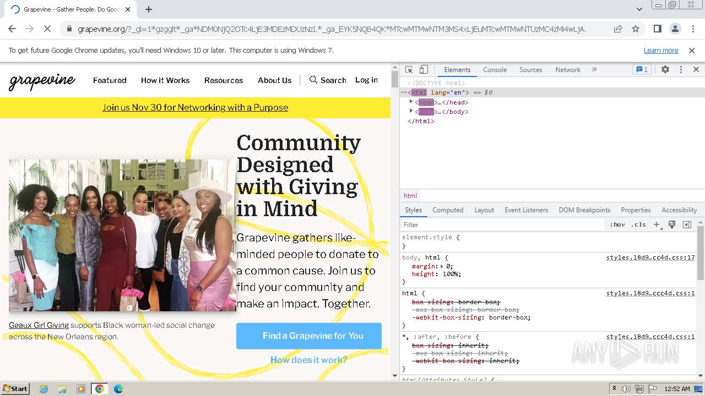The image size is (705, 396).
Task: Click the address bar URL
Action: (x=332, y=29)
